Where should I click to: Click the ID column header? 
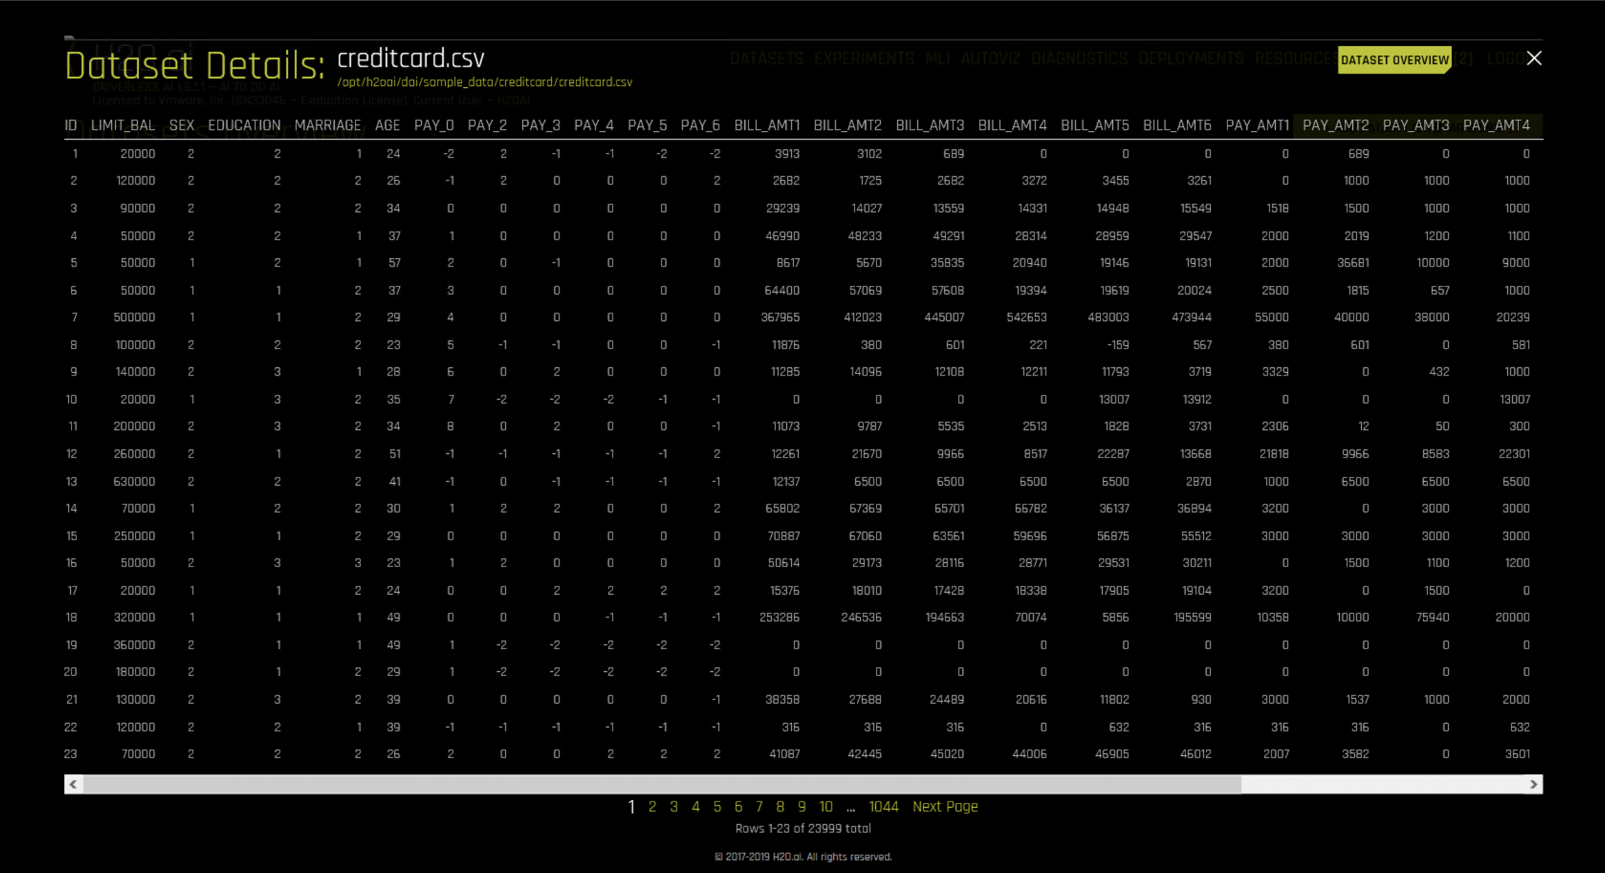pyautogui.click(x=71, y=125)
